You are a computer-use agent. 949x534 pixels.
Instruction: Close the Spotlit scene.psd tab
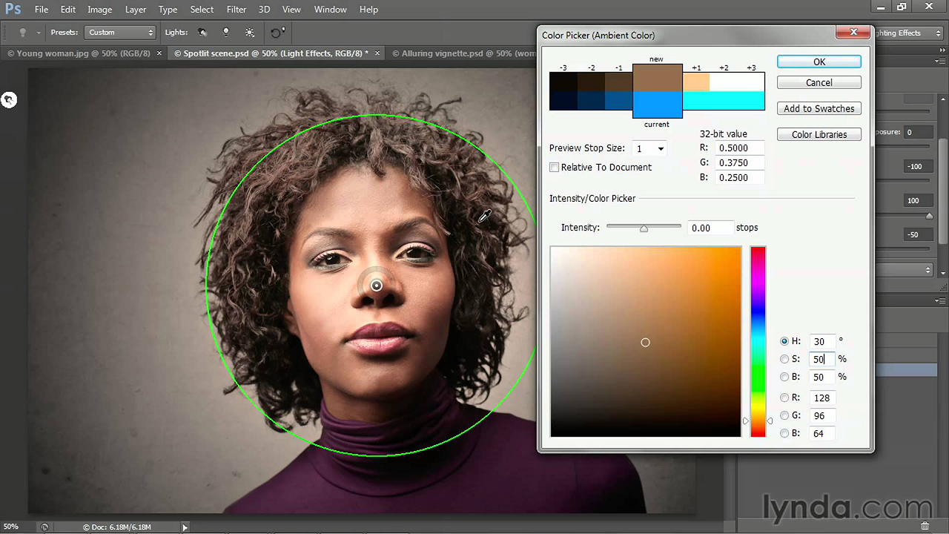tap(377, 53)
